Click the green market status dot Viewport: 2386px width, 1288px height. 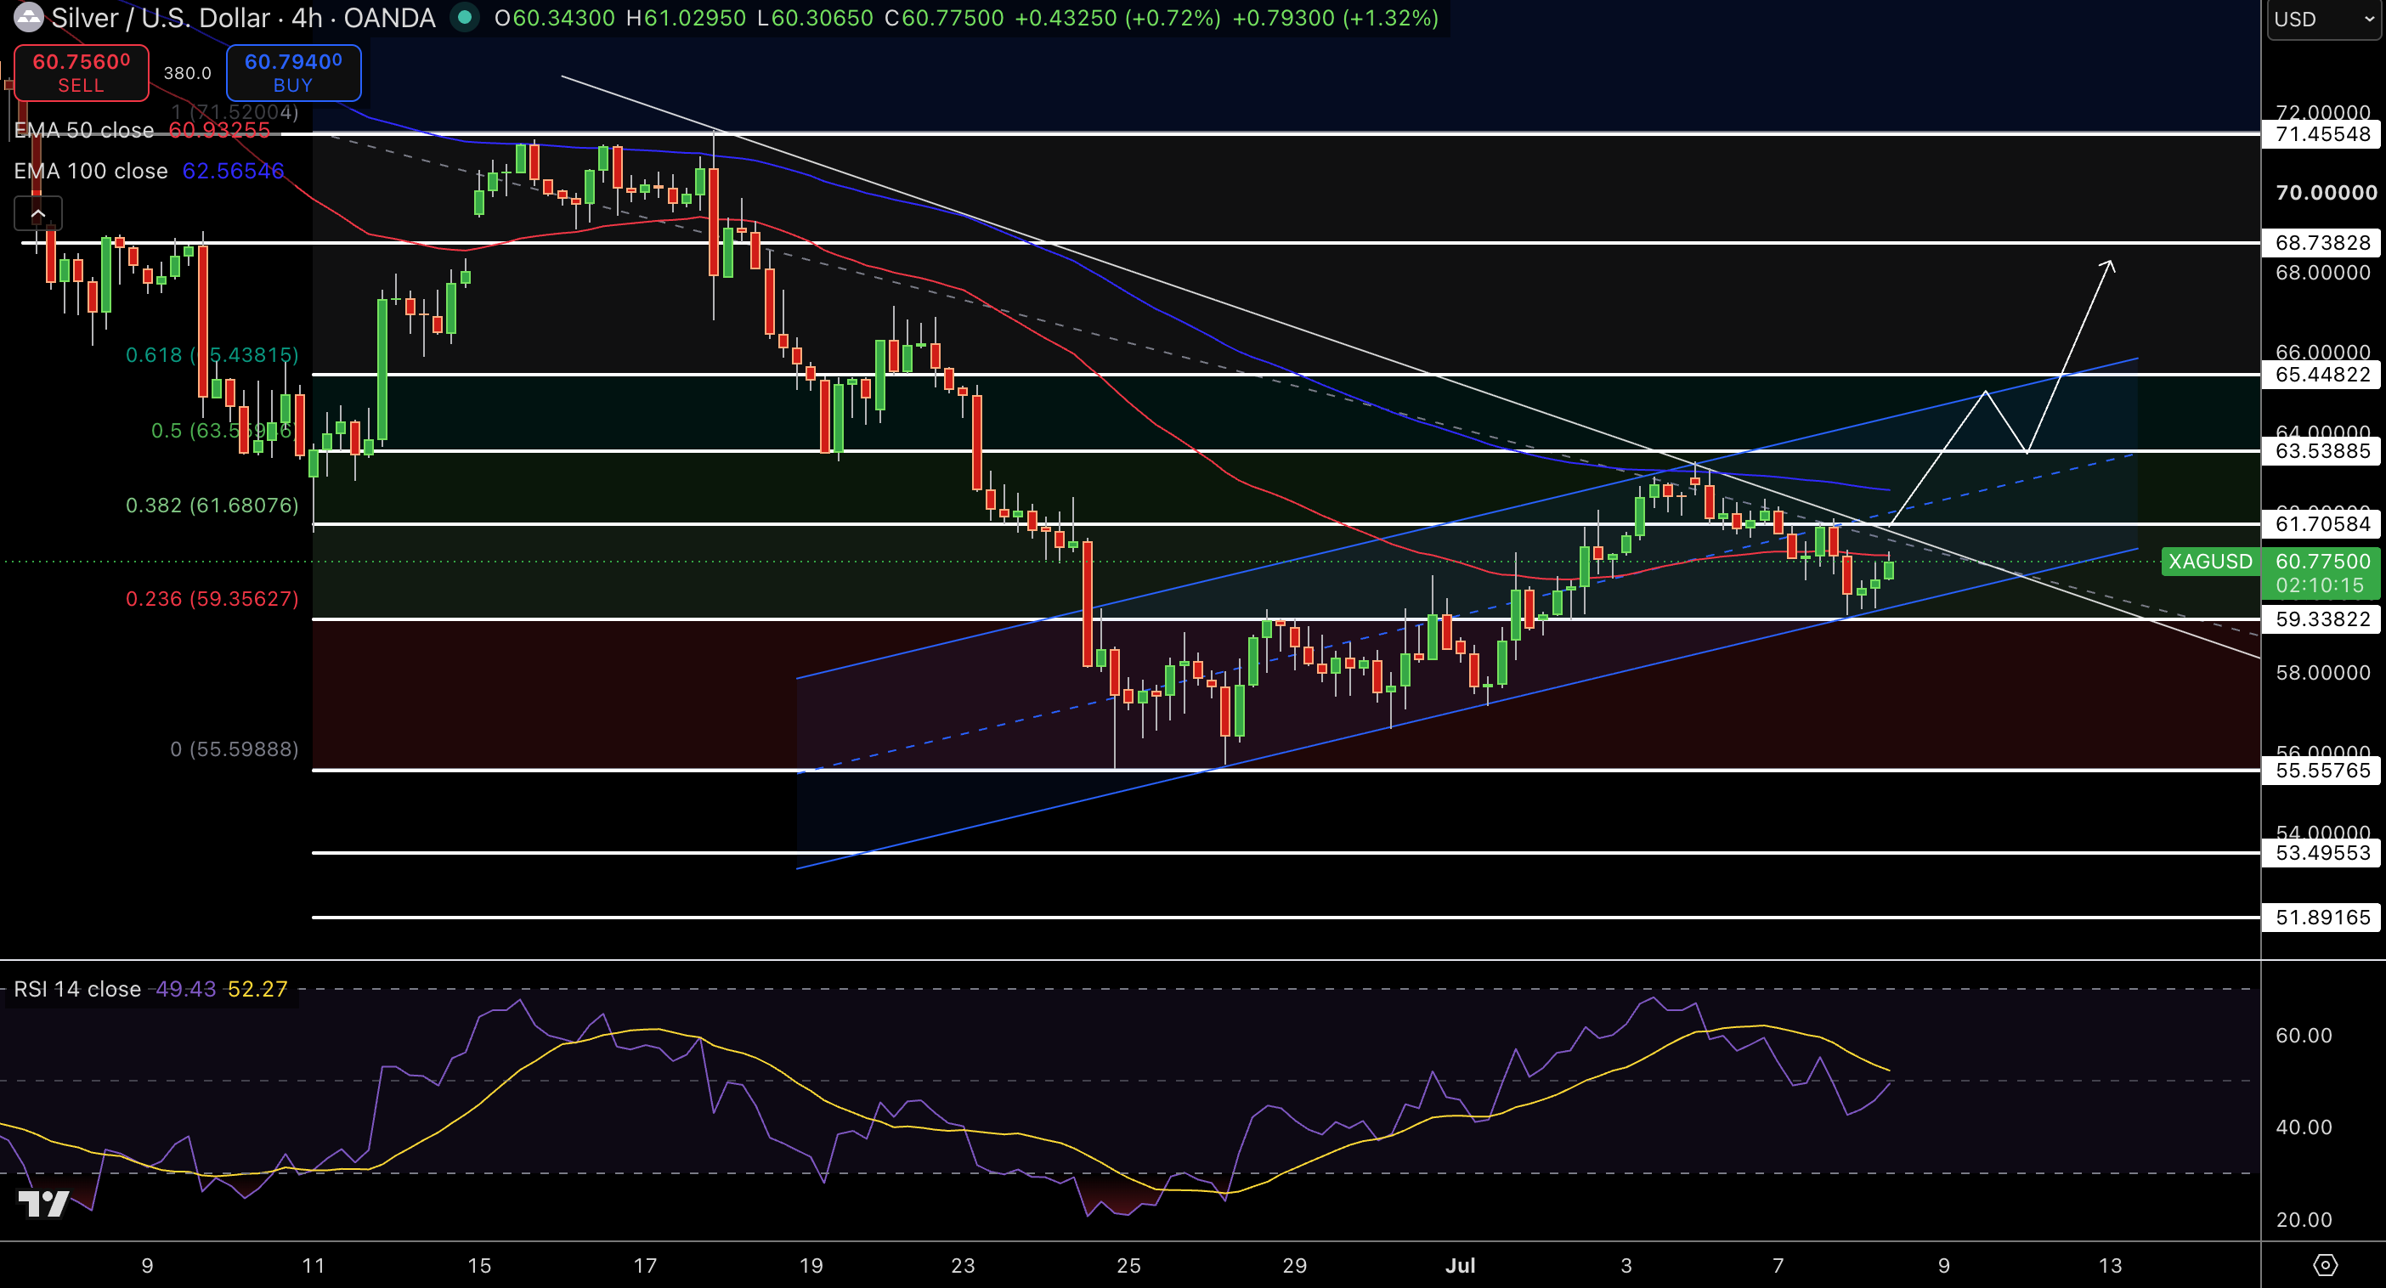[x=464, y=18]
